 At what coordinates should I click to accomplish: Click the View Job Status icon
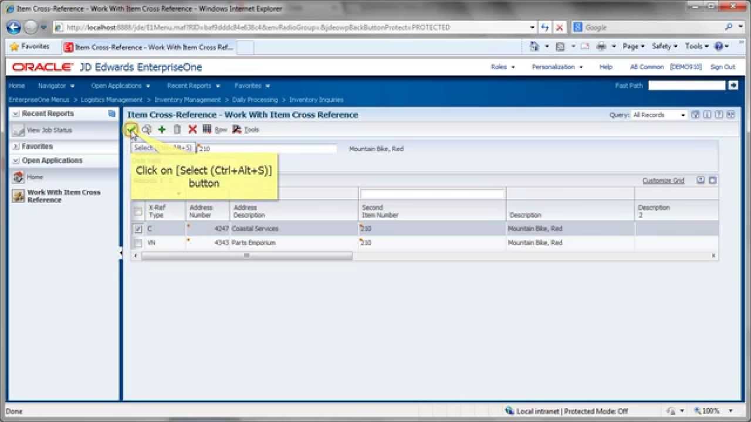click(19, 130)
